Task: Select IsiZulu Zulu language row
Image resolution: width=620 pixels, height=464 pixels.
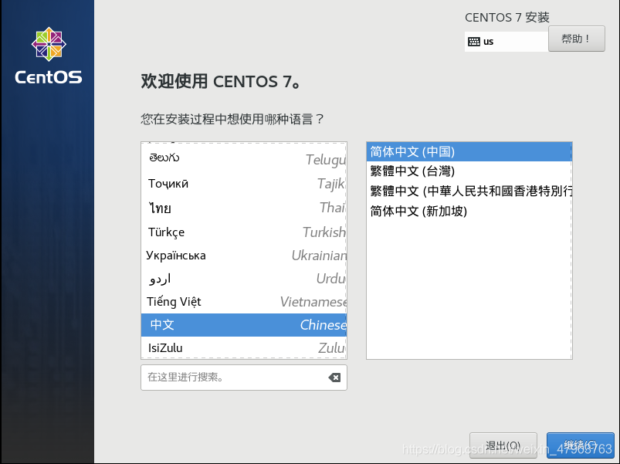Action: 243,347
